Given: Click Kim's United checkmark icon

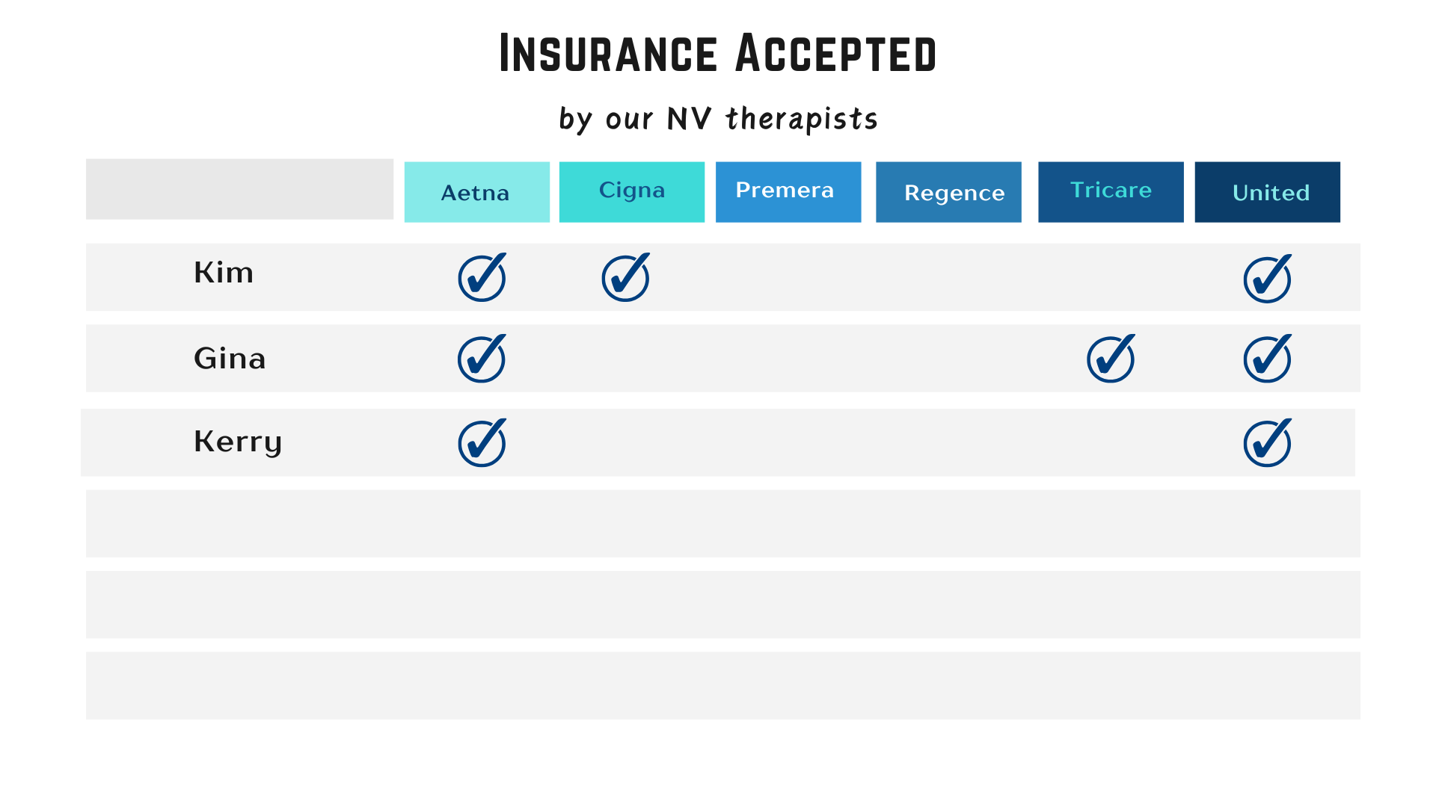Looking at the screenshot, I should click(x=1268, y=279).
